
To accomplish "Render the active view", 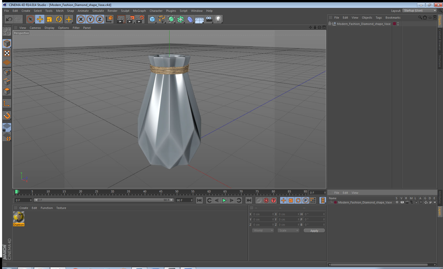I will [x=121, y=19].
